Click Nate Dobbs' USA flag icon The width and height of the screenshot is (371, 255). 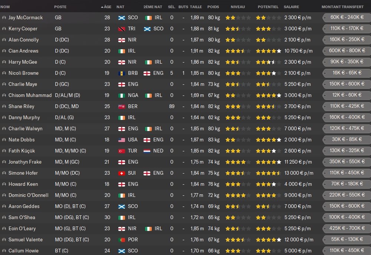pyautogui.click(x=121, y=140)
